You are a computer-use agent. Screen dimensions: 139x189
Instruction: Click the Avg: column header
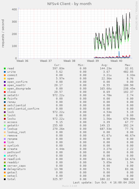(x=105, y=65)
